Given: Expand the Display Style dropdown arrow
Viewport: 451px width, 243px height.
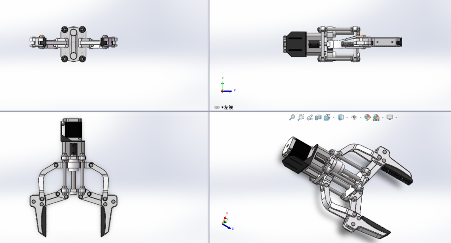Looking at the screenshot, I should (347, 117).
